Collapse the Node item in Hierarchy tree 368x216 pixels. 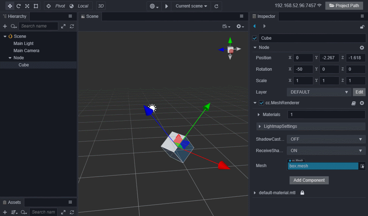10,58
